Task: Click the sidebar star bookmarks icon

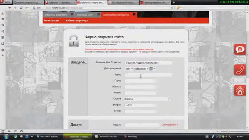Action: (3, 19)
